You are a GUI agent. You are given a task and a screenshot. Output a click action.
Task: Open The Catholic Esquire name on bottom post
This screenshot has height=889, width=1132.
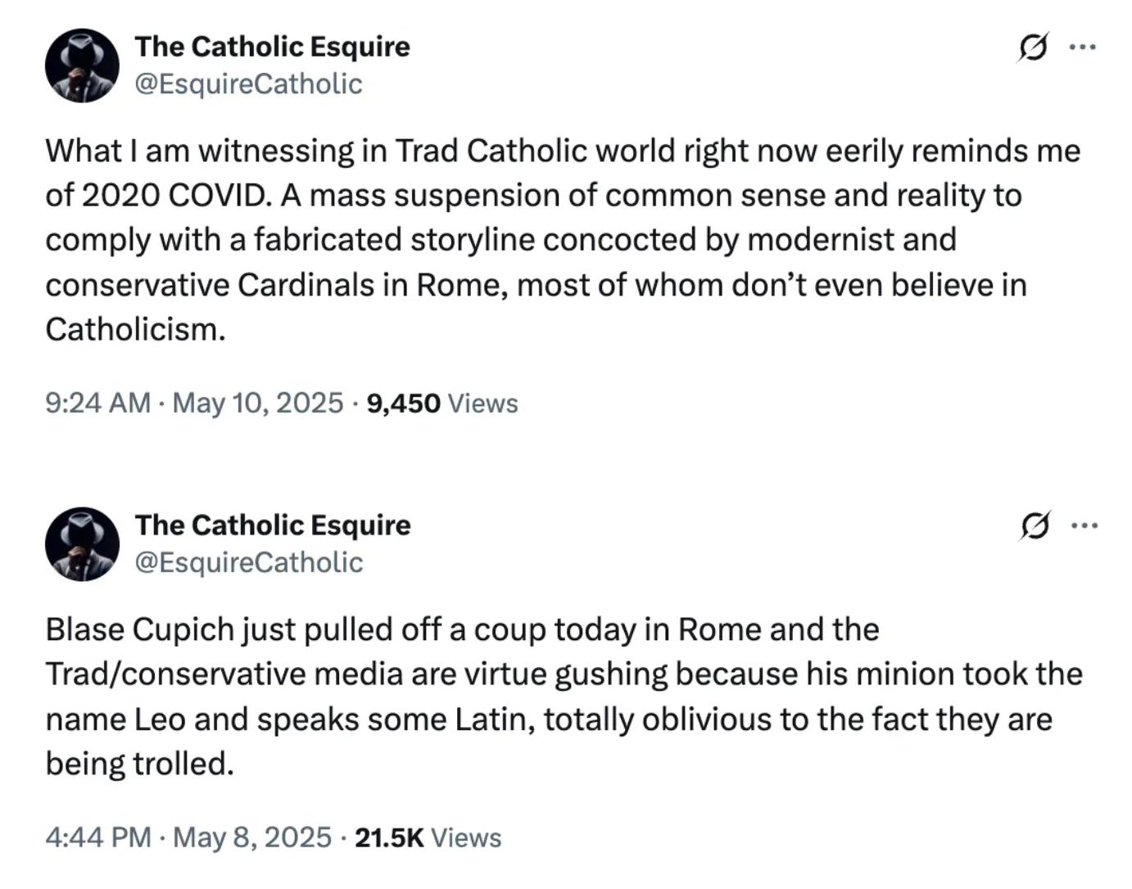tap(272, 526)
